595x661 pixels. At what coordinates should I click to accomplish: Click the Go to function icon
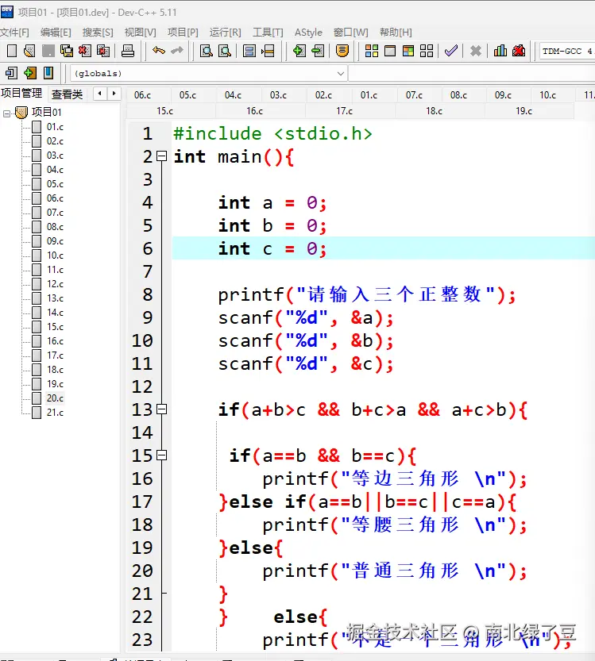[249, 51]
